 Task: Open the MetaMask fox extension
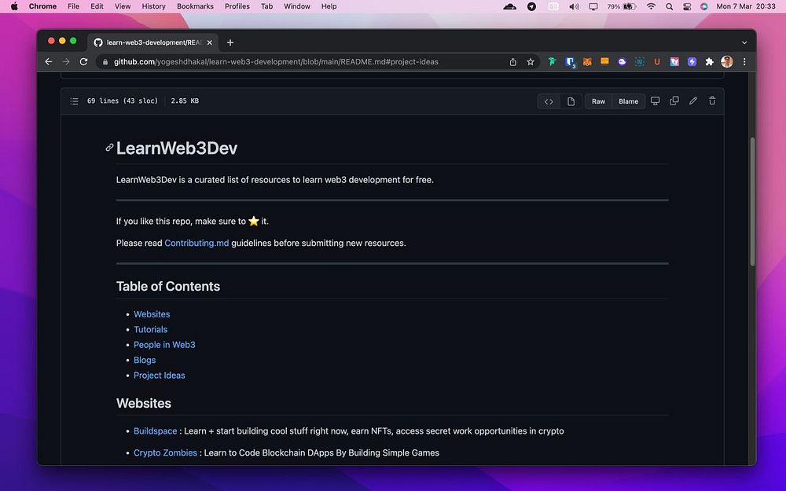[x=587, y=61]
